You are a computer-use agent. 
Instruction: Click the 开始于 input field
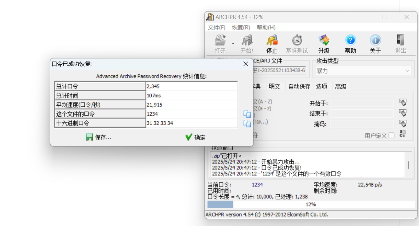tap(362, 103)
